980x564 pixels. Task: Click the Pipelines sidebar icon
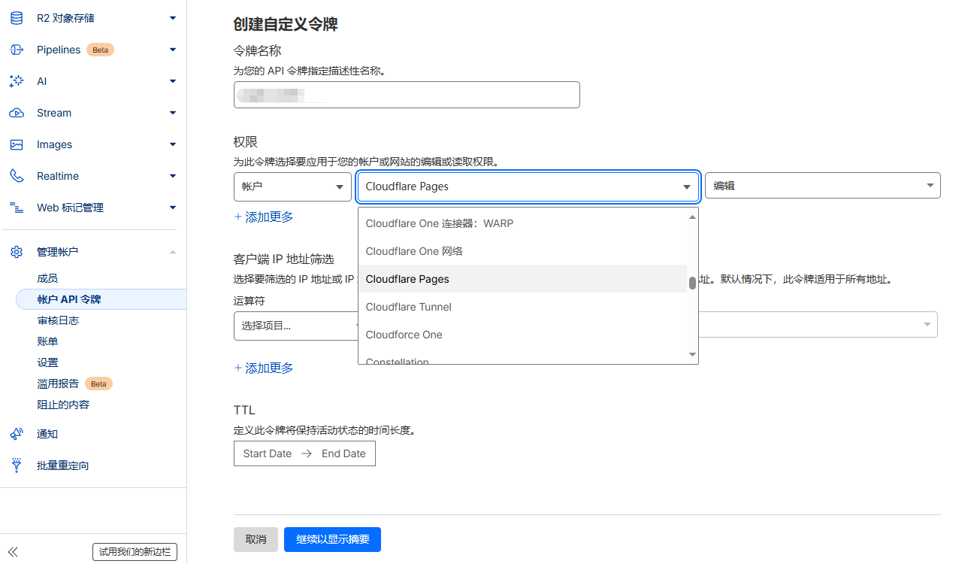[17, 50]
